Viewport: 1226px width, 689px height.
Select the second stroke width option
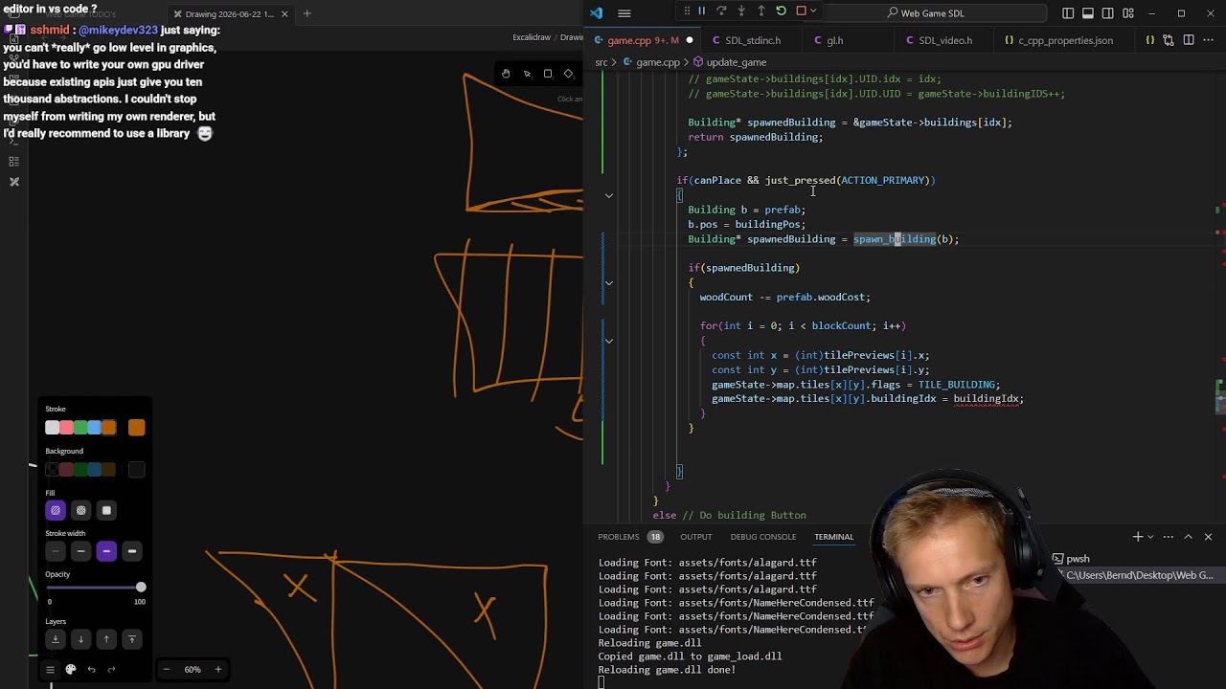pos(80,551)
